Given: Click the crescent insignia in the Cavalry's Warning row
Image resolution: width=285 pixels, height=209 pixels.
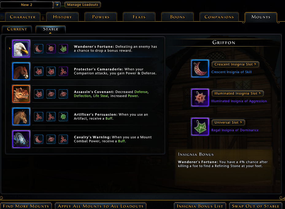Looking at the screenshot, I should pyautogui.click(x=39, y=139).
